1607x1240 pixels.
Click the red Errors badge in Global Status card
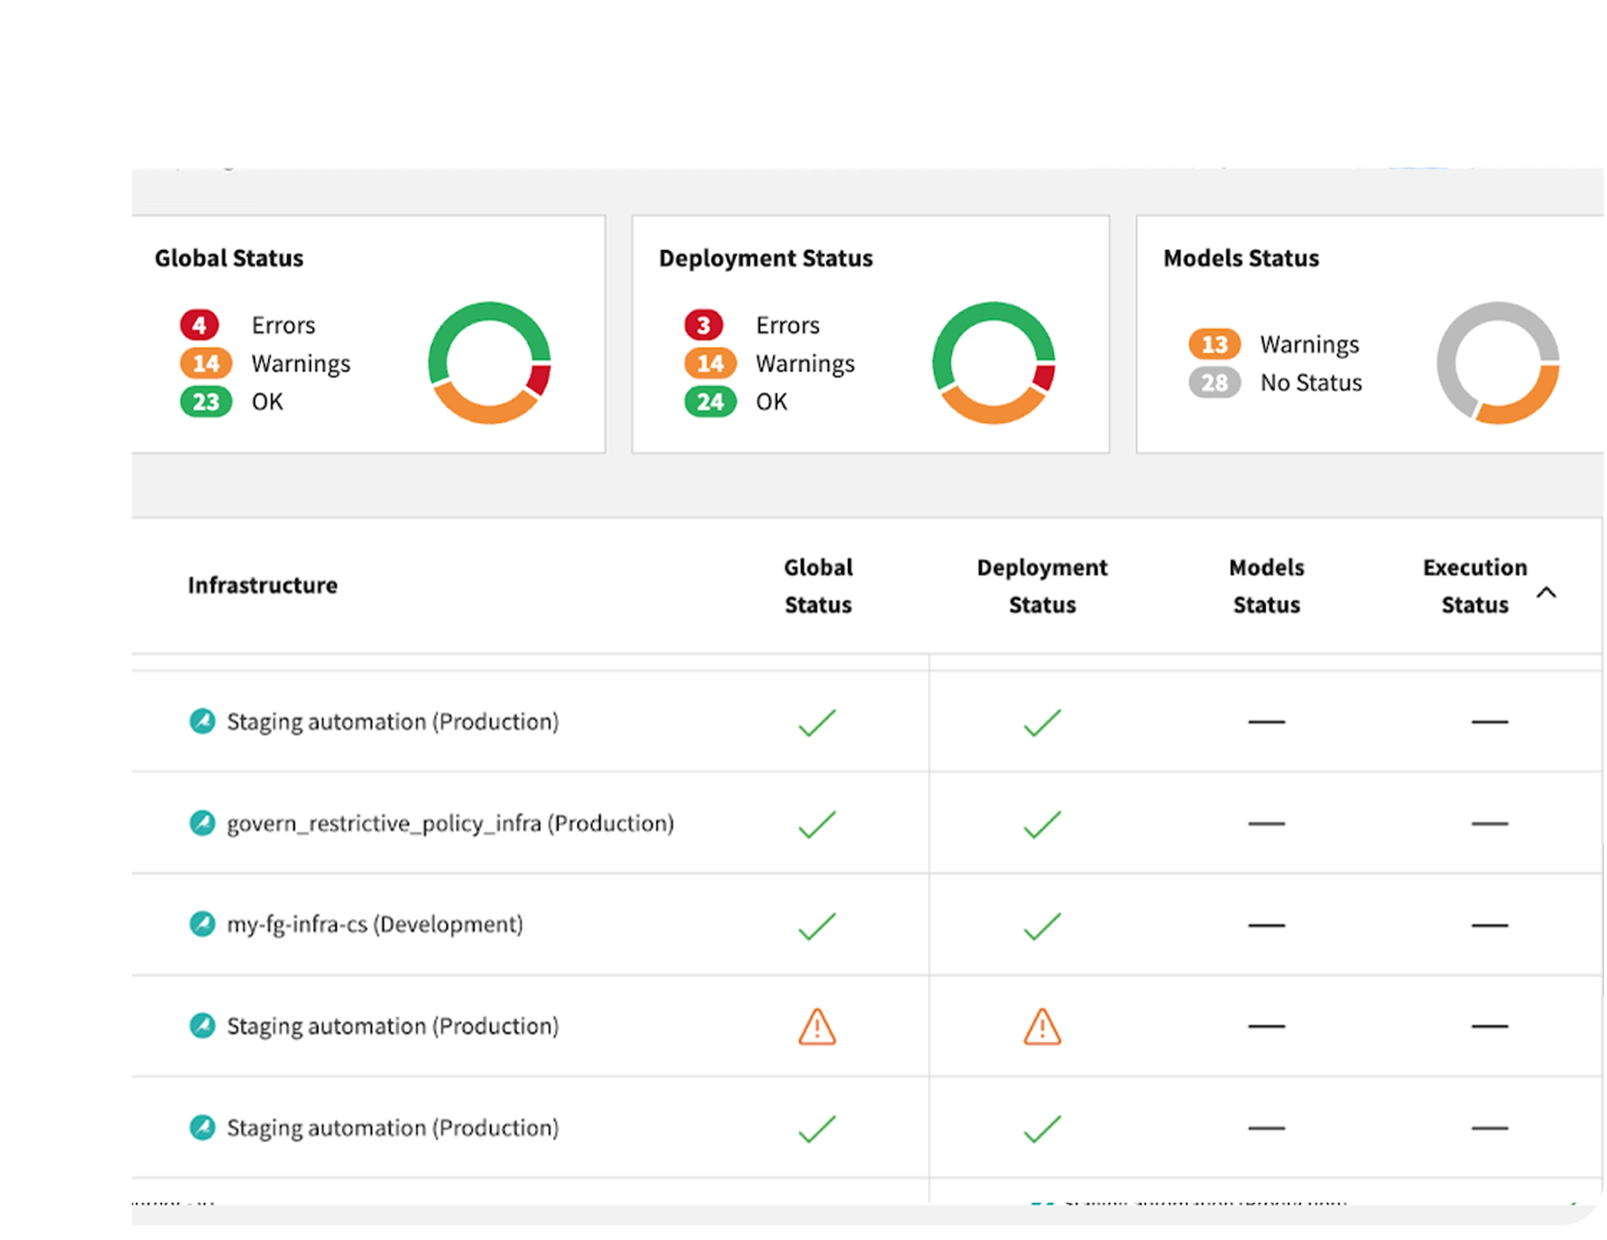[x=199, y=324]
